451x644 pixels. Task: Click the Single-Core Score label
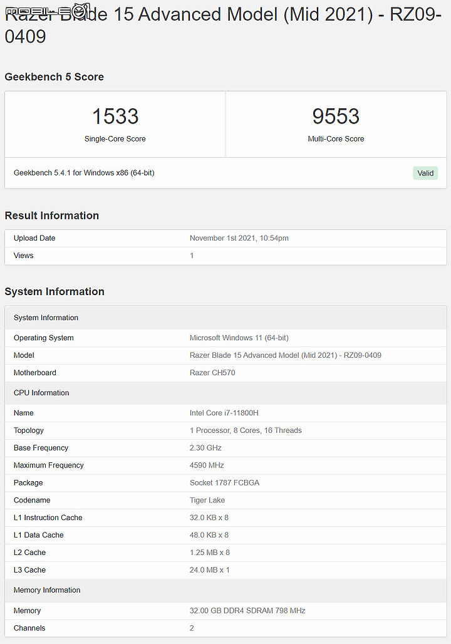tap(115, 139)
